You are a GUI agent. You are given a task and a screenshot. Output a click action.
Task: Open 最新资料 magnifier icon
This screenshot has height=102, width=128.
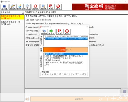tap(44, 7)
